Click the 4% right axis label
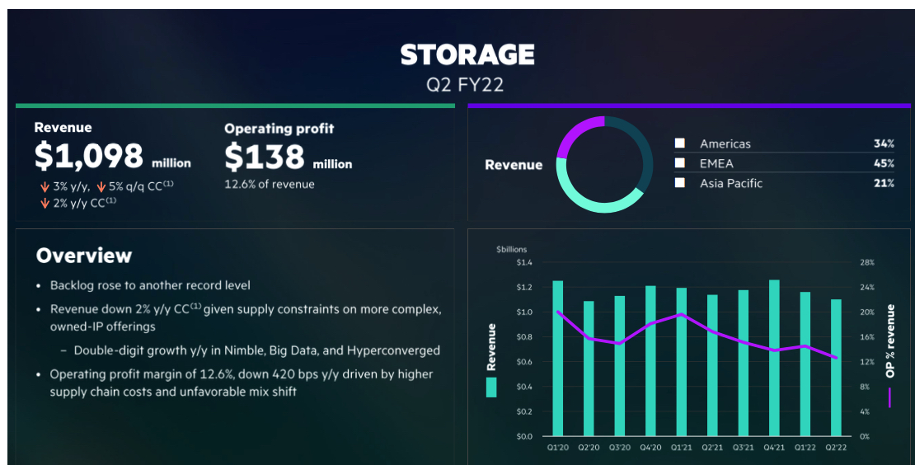 [865, 411]
